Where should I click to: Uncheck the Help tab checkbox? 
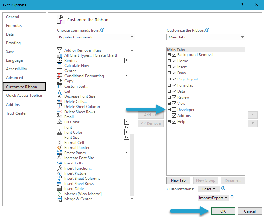click(x=174, y=122)
